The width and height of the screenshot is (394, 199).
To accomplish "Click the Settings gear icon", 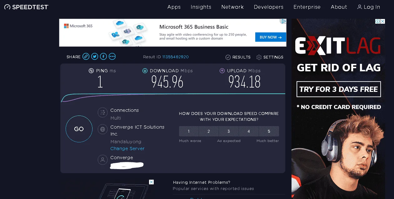I will [x=259, y=57].
